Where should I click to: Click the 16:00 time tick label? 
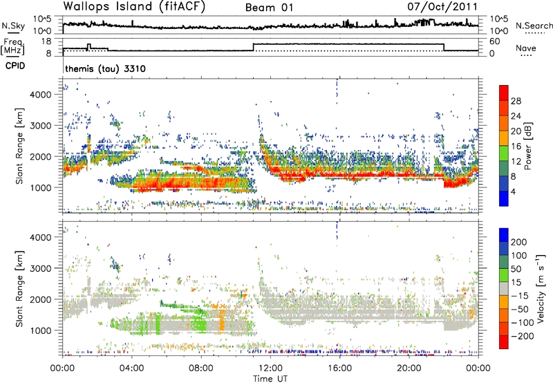pyautogui.click(x=339, y=368)
